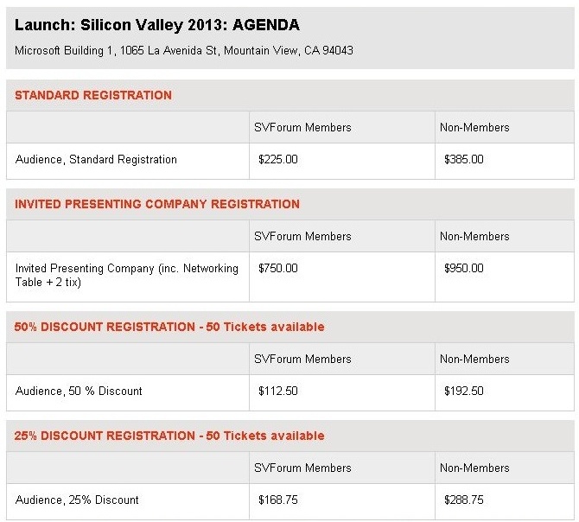Click the 50% DISCOUNT REGISTRATION heading
Screen dimensions: 579x522
pyautogui.click(x=169, y=328)
